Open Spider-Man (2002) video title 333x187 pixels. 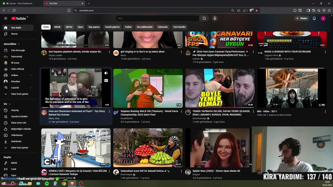(x=216, y=171)
